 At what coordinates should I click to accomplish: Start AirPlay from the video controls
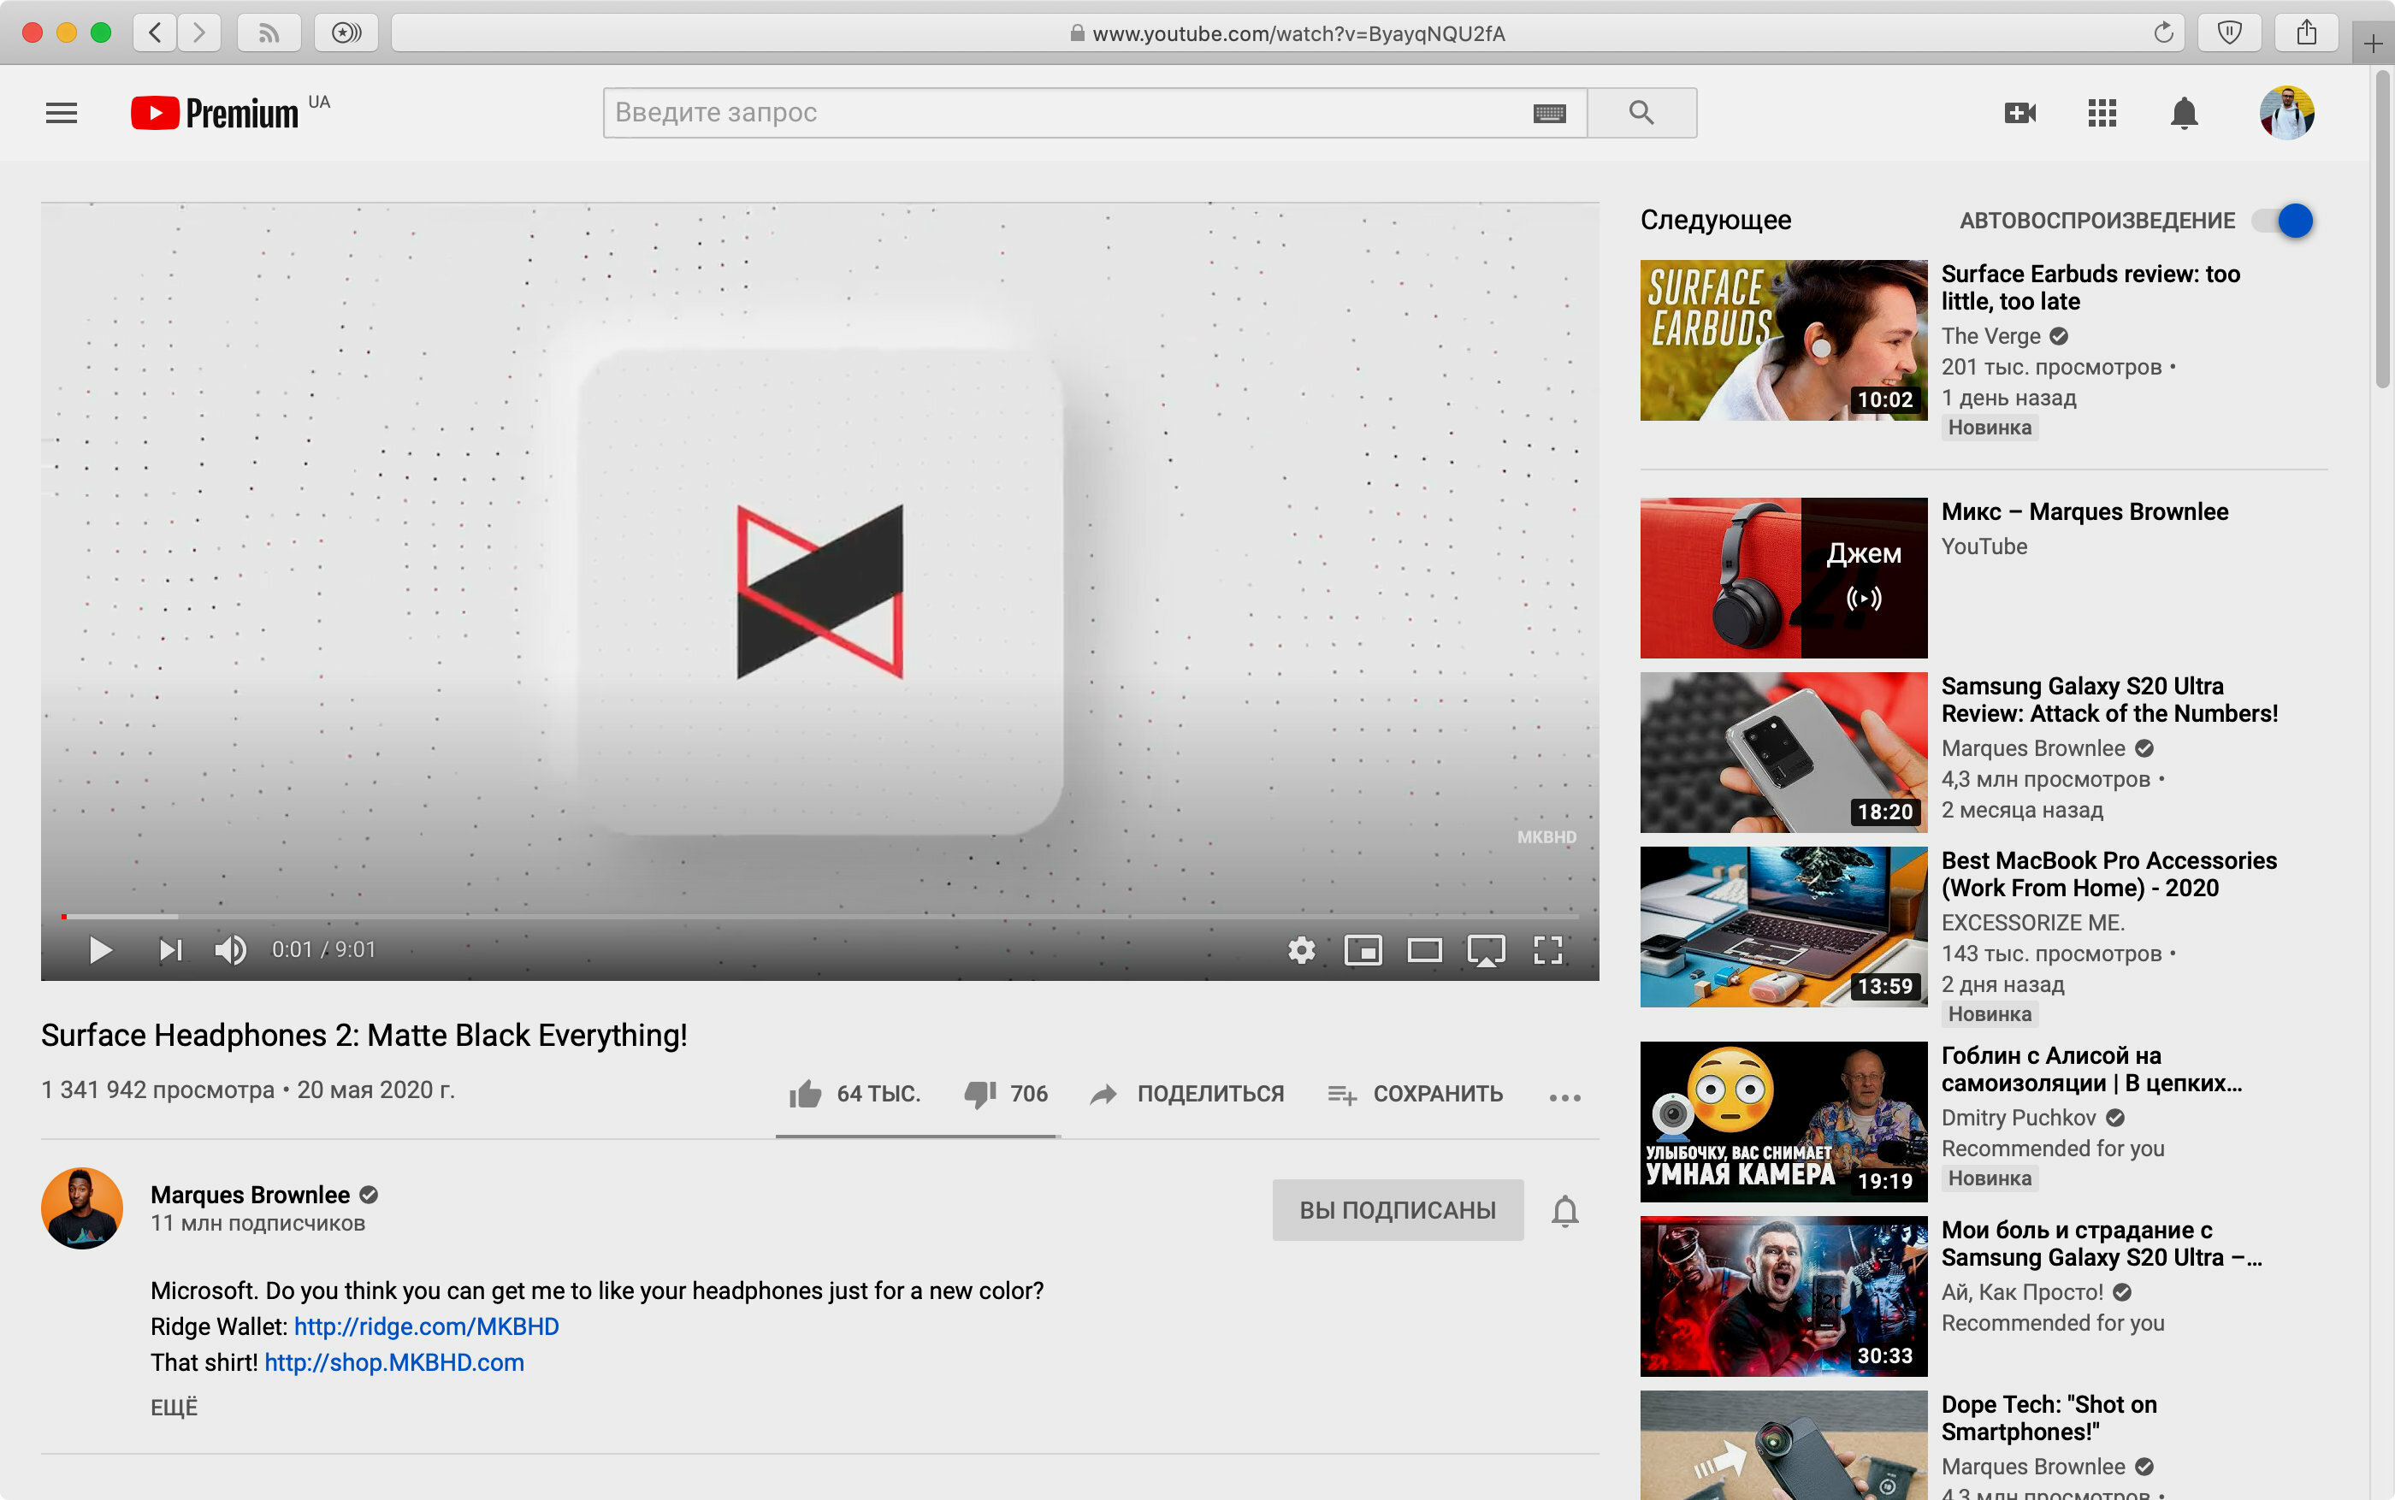click(1485, 950)
